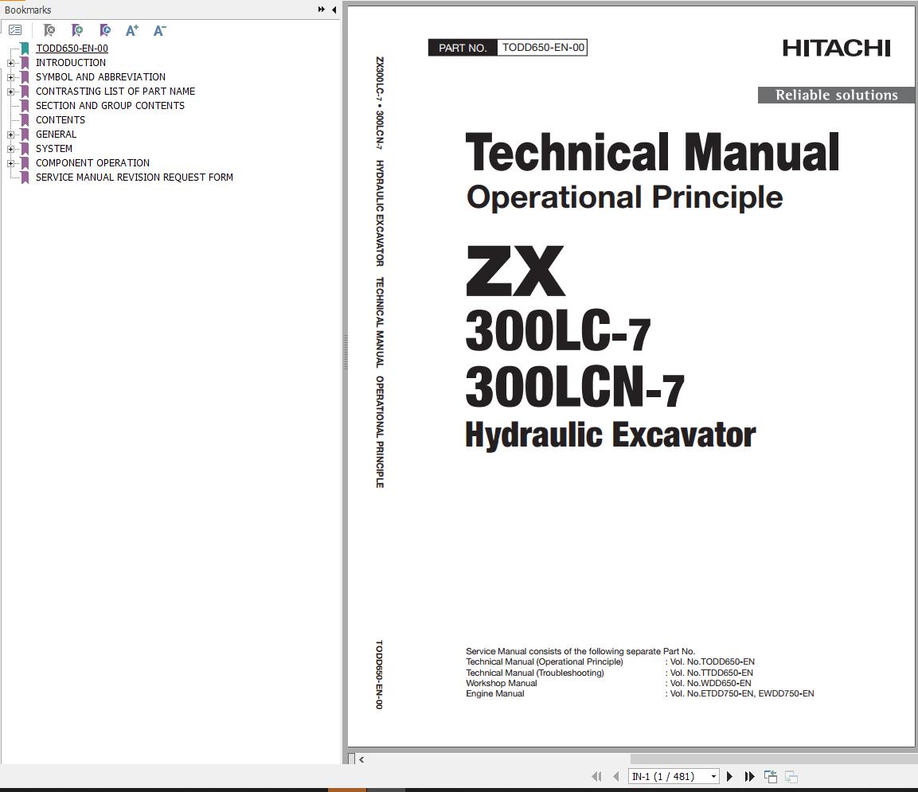Click the 'Vol. No.ETDD750-EN, EWDD750-EN' text

pyautogui.click(x=742, y=693)
